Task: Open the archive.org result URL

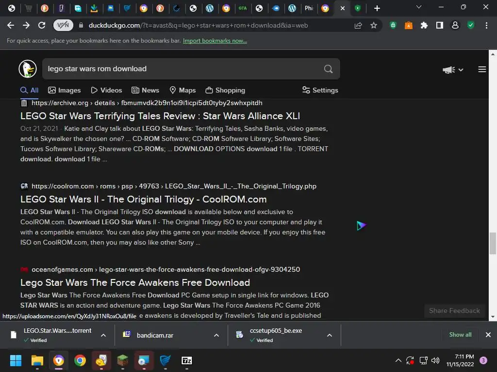Action: (147, 103)
